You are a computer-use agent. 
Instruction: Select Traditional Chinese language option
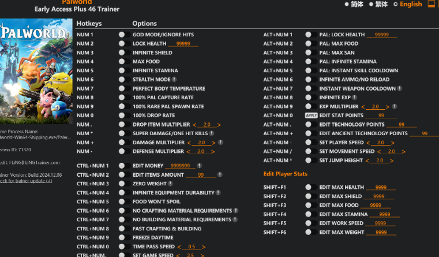pos(378,4)
